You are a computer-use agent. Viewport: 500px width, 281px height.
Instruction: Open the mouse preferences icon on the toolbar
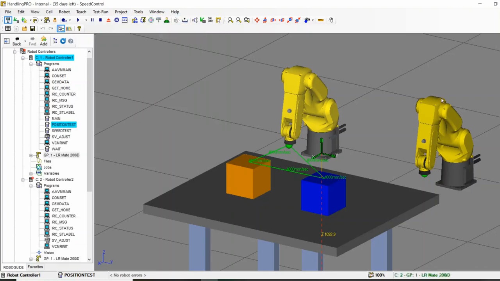pyautogui.click(x=332, y=20)
